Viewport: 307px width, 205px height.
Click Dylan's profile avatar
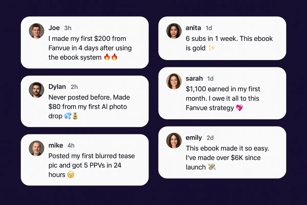click(37, 90)
